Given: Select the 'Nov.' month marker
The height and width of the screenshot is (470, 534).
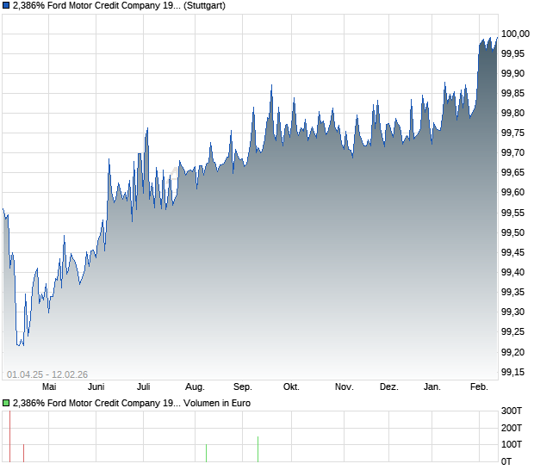Looking at the screenshot, I should 344,387.
